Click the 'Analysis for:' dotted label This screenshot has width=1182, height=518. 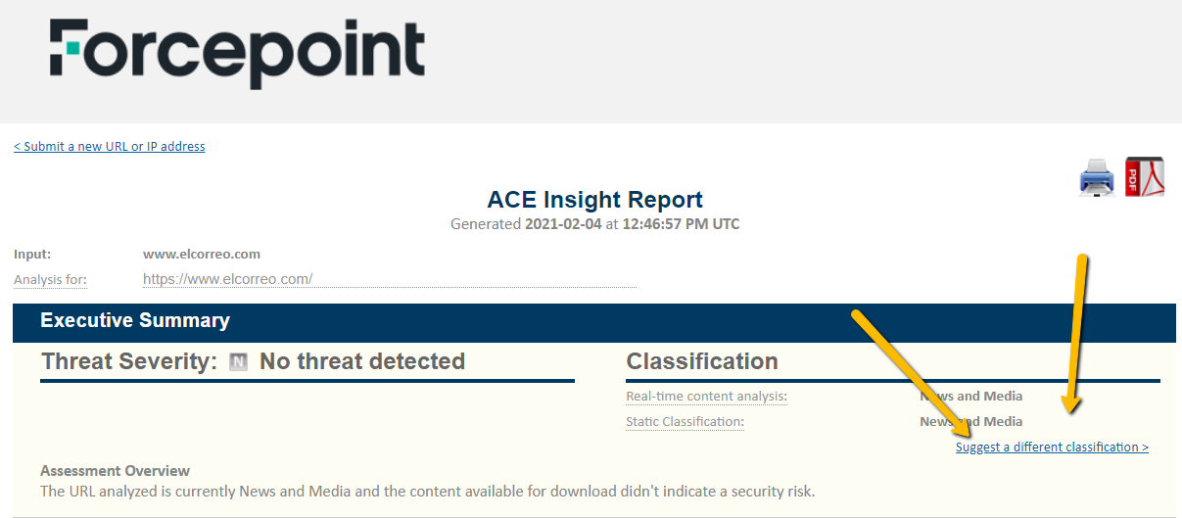pyautogui.click(x=50, y=280)
